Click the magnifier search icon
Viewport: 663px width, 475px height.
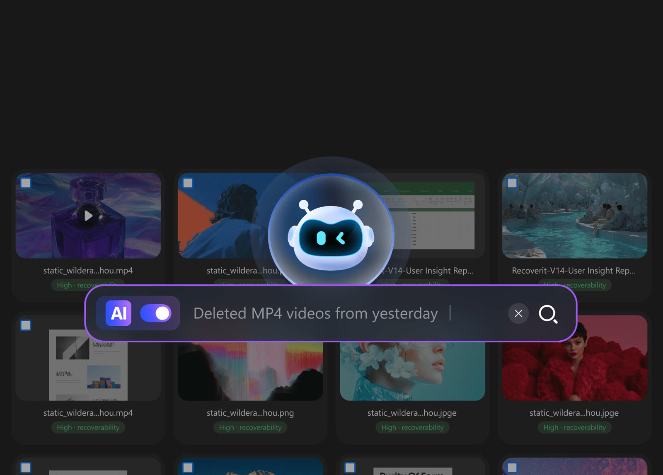(x=548, y=314)
